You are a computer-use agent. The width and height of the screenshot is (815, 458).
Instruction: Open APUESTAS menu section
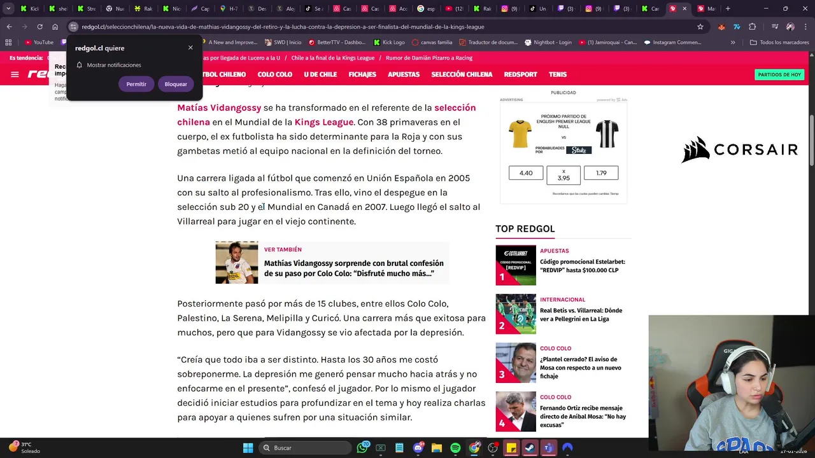(x=404, y=74)
